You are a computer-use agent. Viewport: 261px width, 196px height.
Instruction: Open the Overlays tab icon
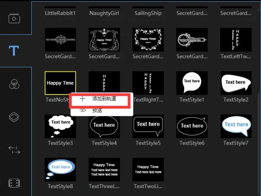pos(14,117)
